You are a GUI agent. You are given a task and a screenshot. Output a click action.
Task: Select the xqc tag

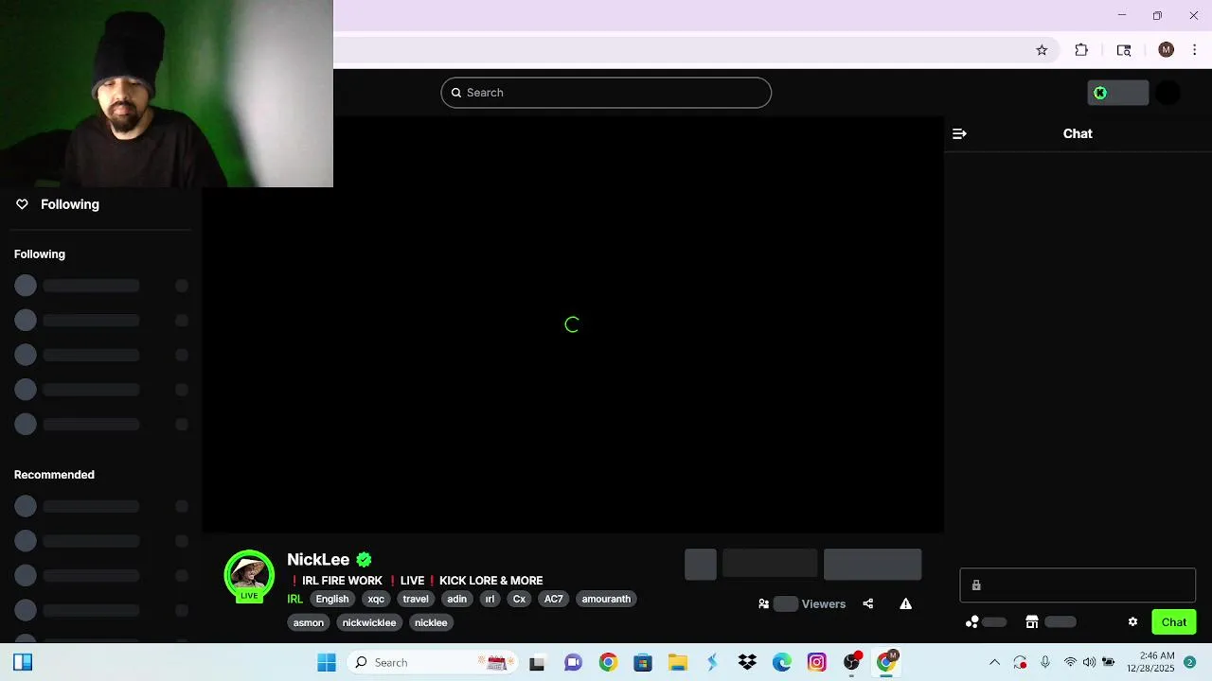click(x=376, y=599)
